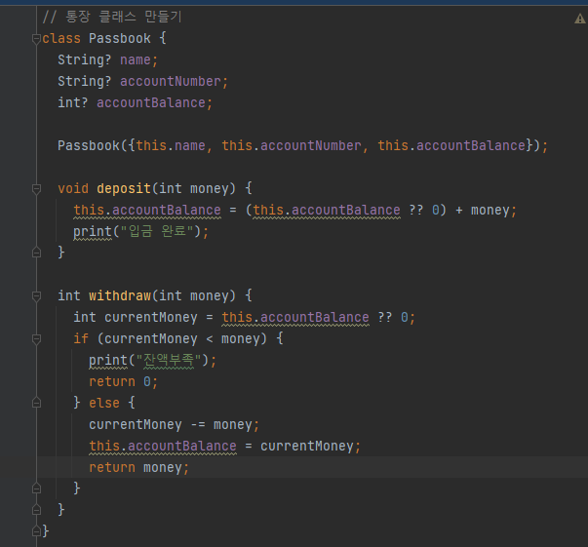Click 'this.accountNumber' in the constructor
588x547 pixels.
click(292, 145)
